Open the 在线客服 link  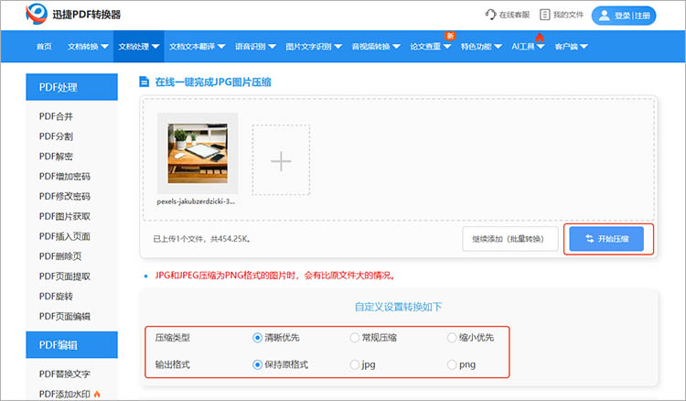[514, 15]
